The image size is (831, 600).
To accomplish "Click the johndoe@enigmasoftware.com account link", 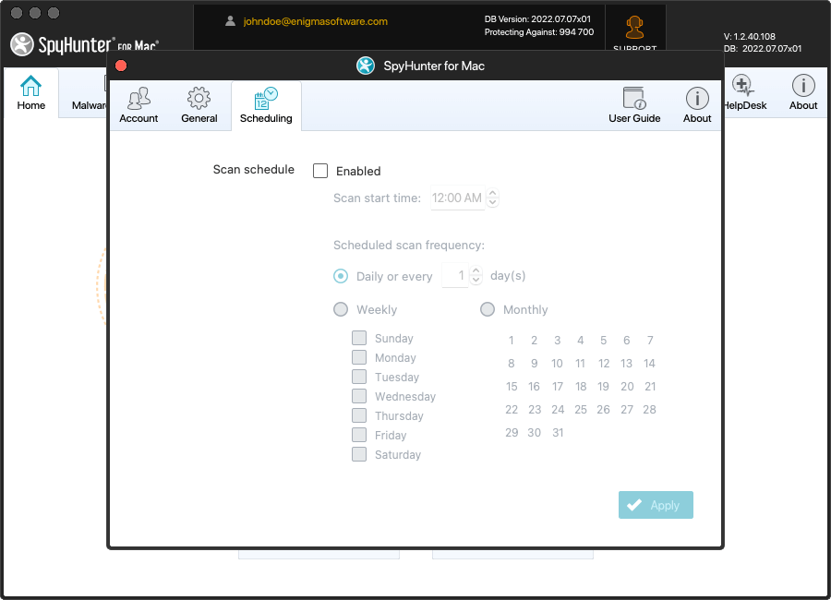I will point(315,21).
